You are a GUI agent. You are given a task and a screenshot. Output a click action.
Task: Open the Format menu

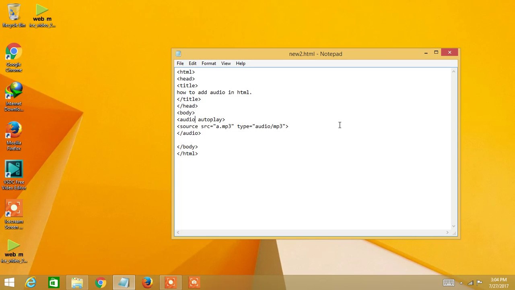point(209,63)
